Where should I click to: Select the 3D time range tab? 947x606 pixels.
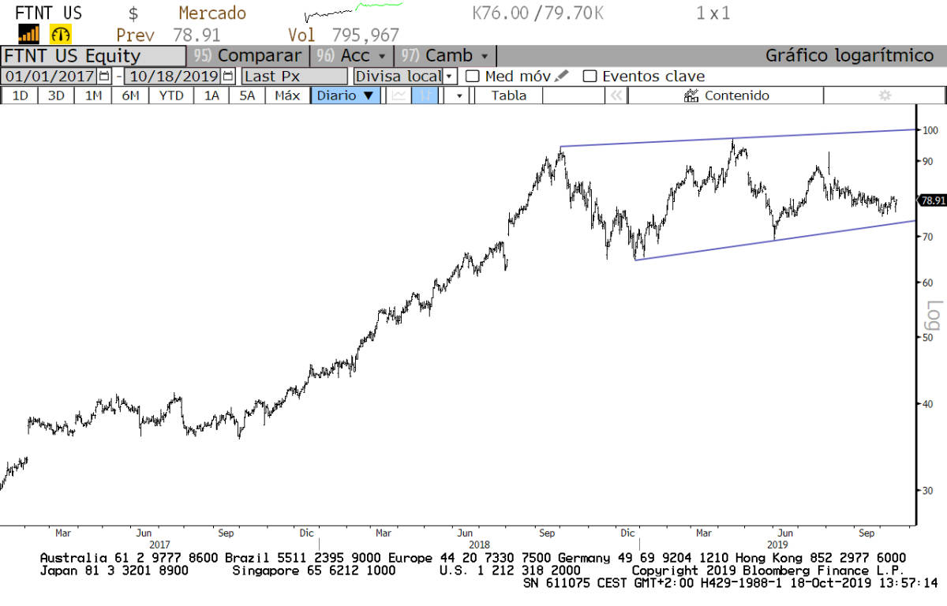56,95
